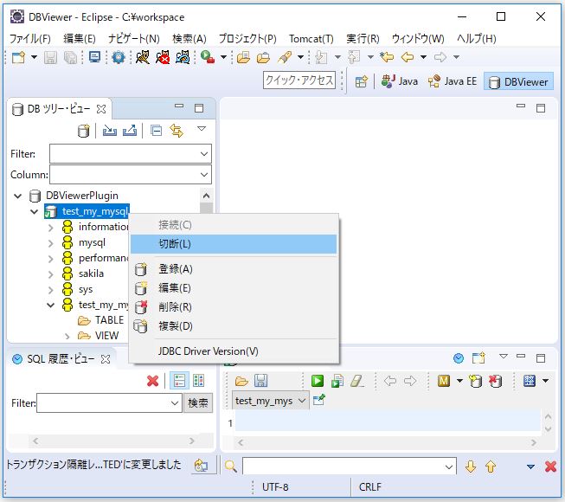Select the TABLE folder in tree
565x502 pixels.
101,320
